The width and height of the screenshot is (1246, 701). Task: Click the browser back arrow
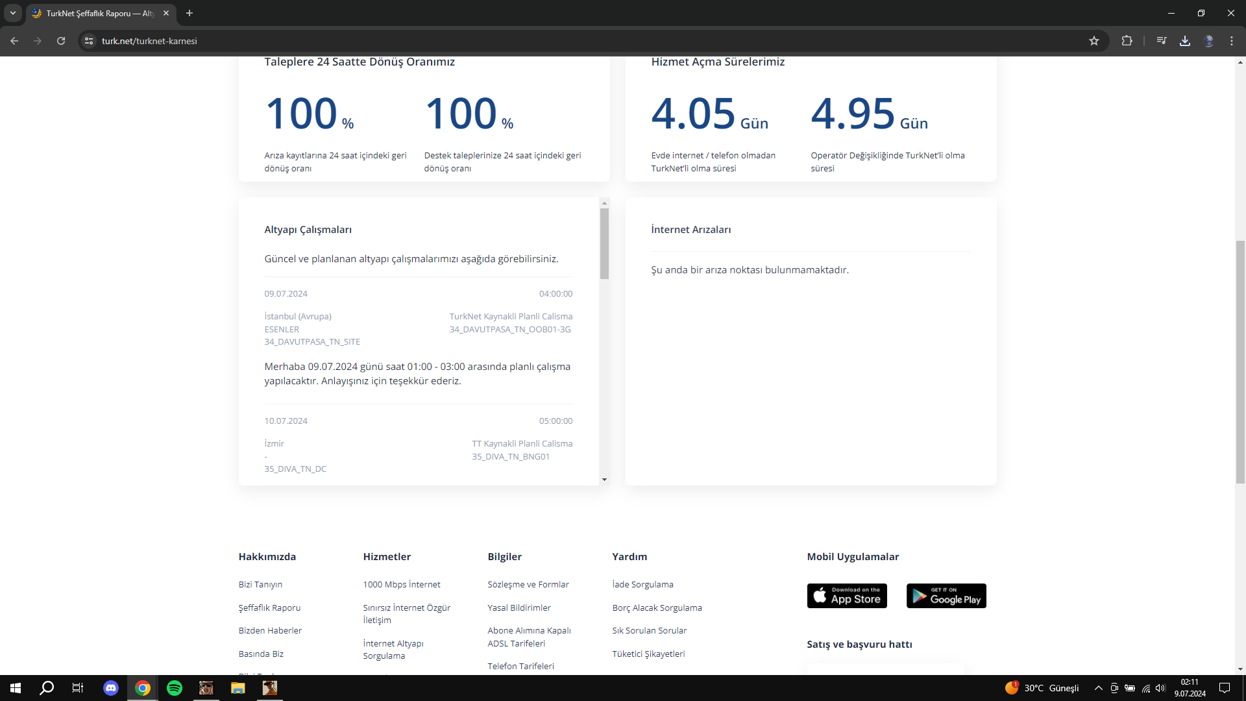coord(14,41)
